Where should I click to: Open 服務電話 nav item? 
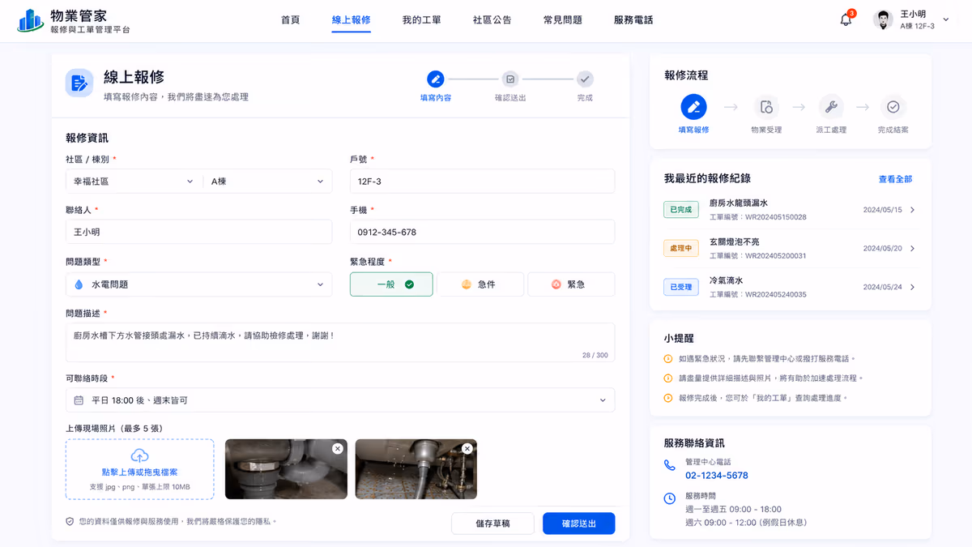click(633, 20)
